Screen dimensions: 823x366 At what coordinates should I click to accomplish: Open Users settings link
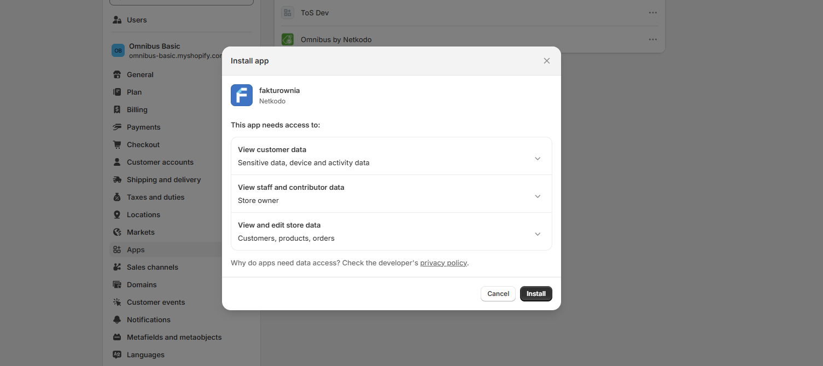pyautogui.click(x=137, y=20)
